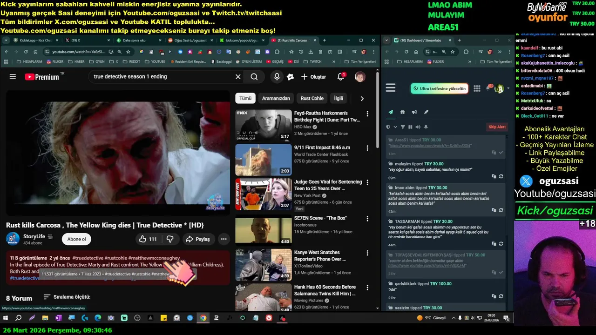The image size is (596, 335).
Task: Open Feyd-Rautha Harkonnen's Birthday Fight thumbnail
Action: click(x=264, y=126)
